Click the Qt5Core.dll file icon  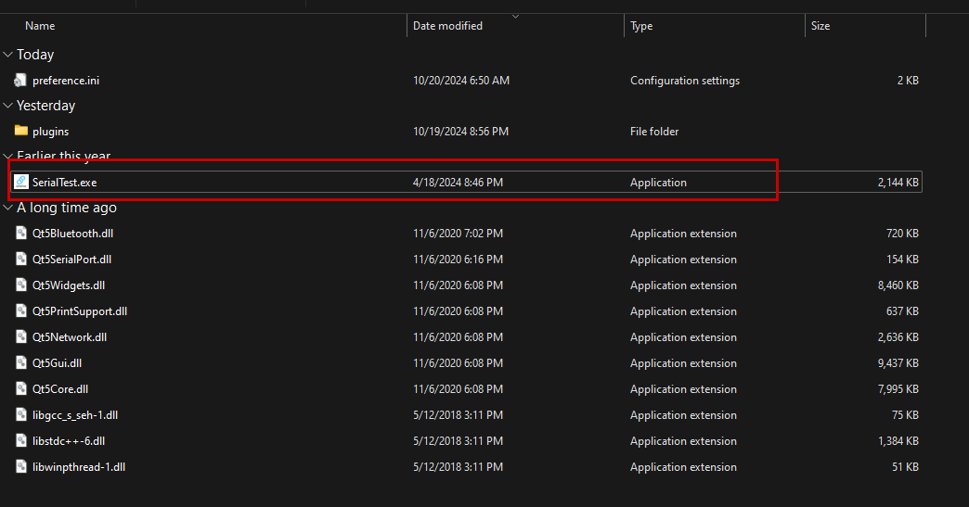(x=21, y=389)
